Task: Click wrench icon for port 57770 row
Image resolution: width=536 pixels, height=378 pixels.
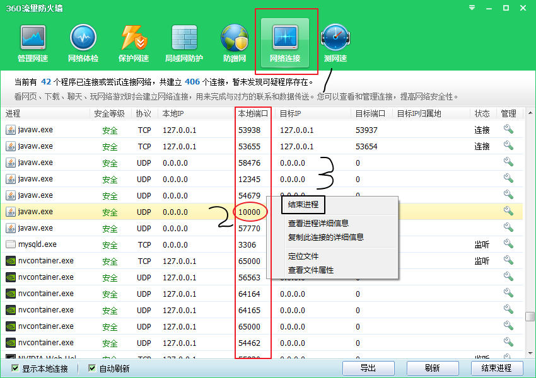Action: (508, 227)
